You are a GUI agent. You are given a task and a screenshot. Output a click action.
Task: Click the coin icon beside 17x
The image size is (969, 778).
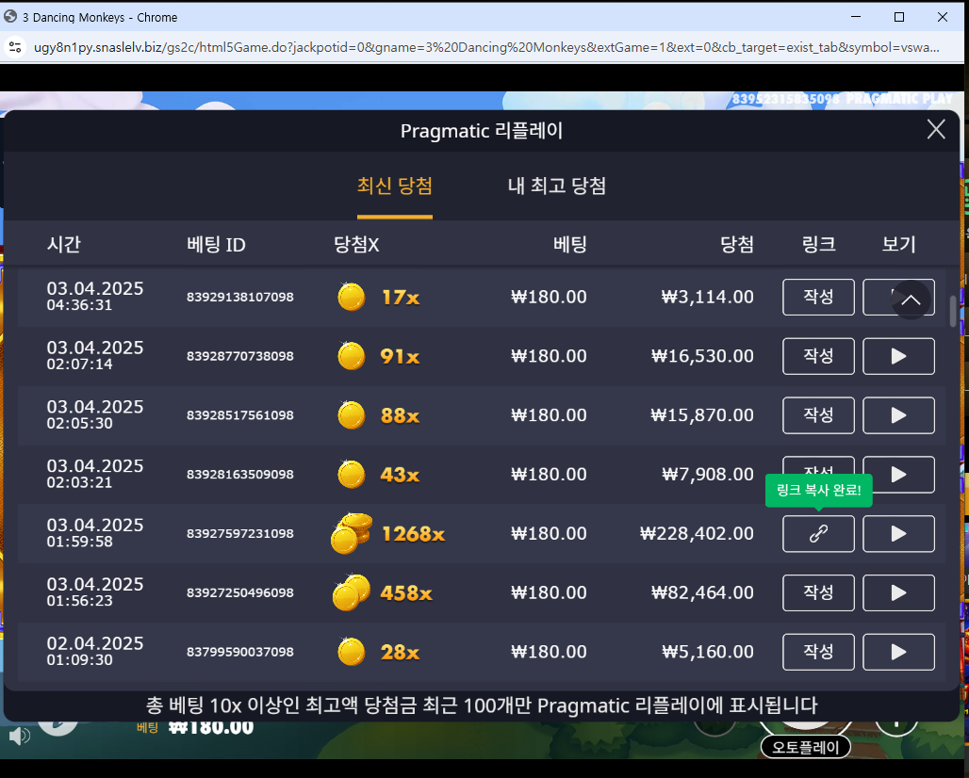click(x=351, y=297)
